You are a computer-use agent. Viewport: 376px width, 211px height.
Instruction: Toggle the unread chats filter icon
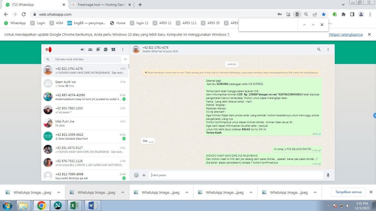click(125, 59)
